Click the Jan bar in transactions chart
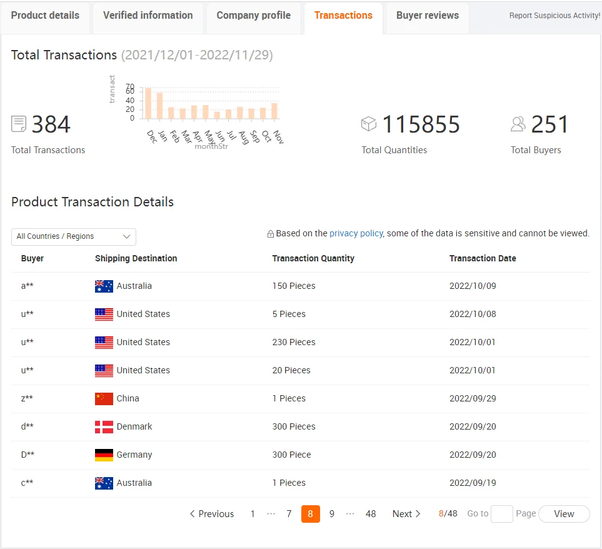The height and width of the screenshot is (549, 602). click(x=159, y=106)
